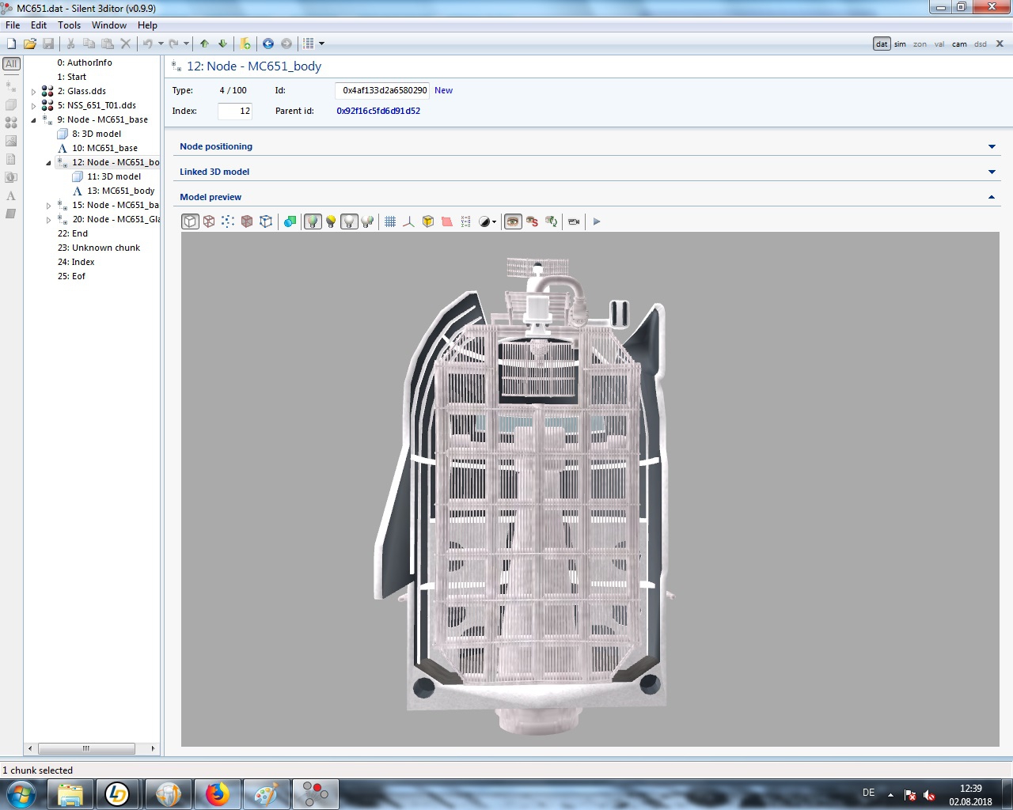Filter the sidebar by node chunks icon
This screenshot has height=810, width=1013.
[11, 85]
